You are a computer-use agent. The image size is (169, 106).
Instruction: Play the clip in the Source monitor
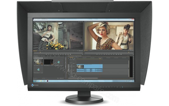58,54
